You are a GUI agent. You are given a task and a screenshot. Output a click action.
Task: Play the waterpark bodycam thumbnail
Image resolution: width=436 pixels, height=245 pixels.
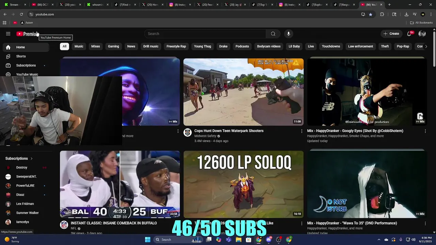(x=243, y=92)
